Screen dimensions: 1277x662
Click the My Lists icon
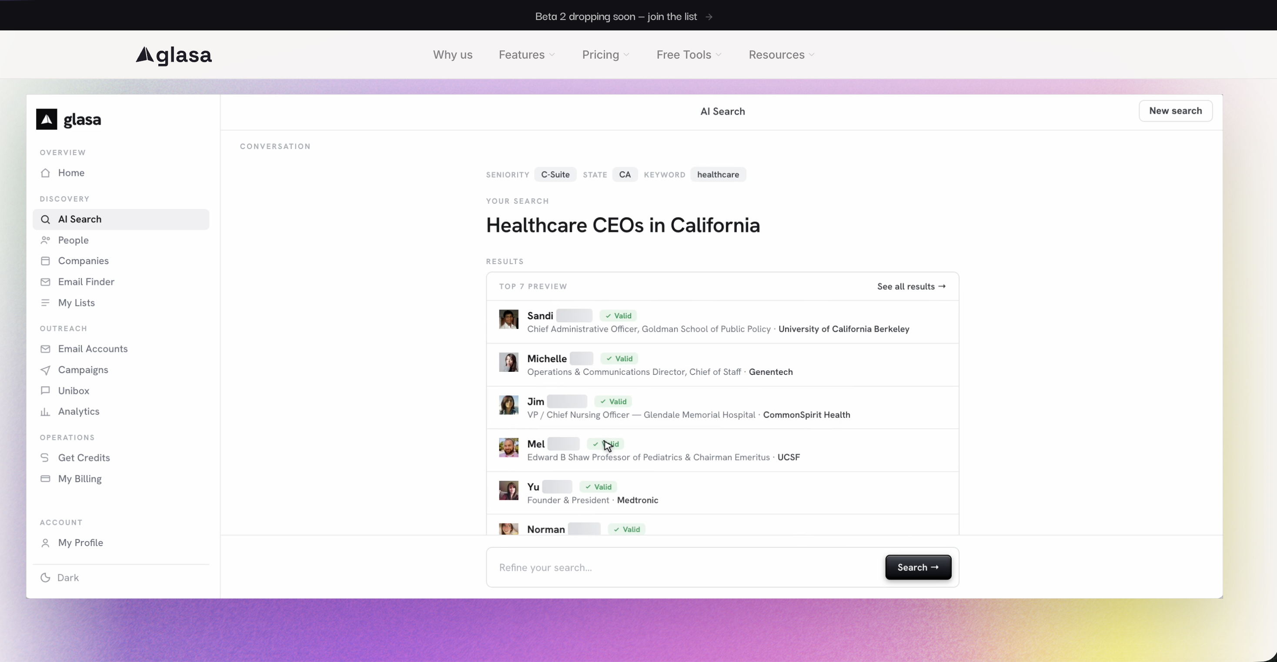[45, 302]
